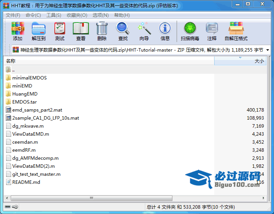Viewport: 274px width, 214px height.
Task: Select the EMDOS.tar folder icon
Action: click(8, 102)
